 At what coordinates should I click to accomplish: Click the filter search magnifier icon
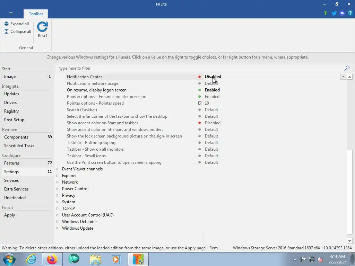coord(347,68)
